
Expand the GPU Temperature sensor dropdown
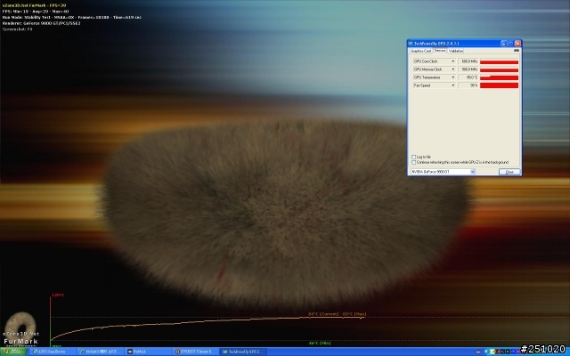pyautogui.click(x=453, y=77)
